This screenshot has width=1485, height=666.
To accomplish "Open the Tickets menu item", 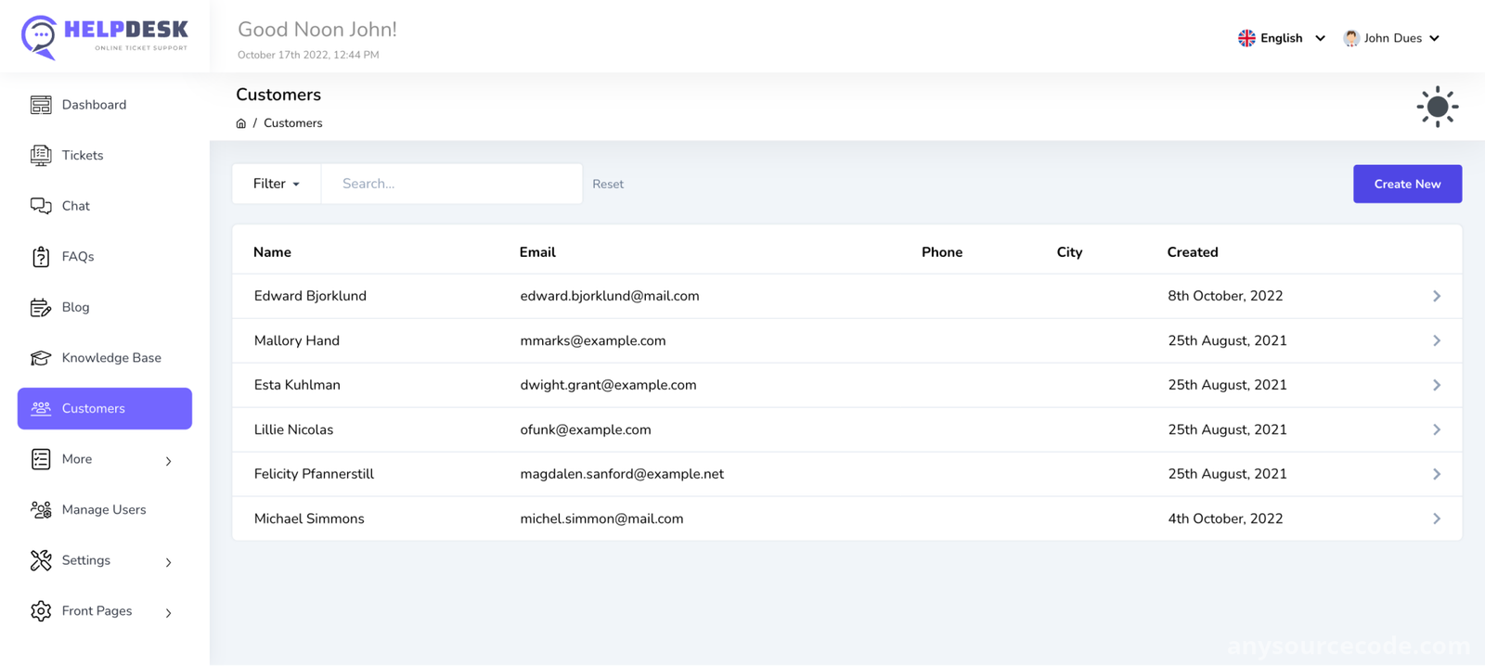I will pos(105,155).
